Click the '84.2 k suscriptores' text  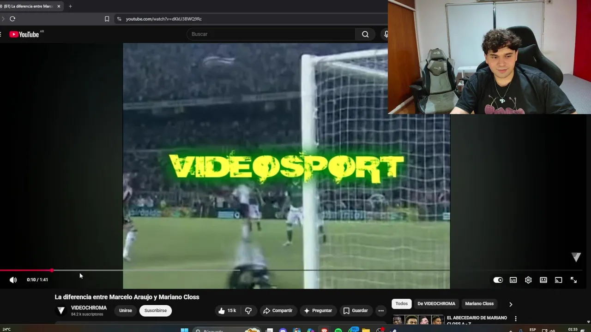[x=87, y=314]
